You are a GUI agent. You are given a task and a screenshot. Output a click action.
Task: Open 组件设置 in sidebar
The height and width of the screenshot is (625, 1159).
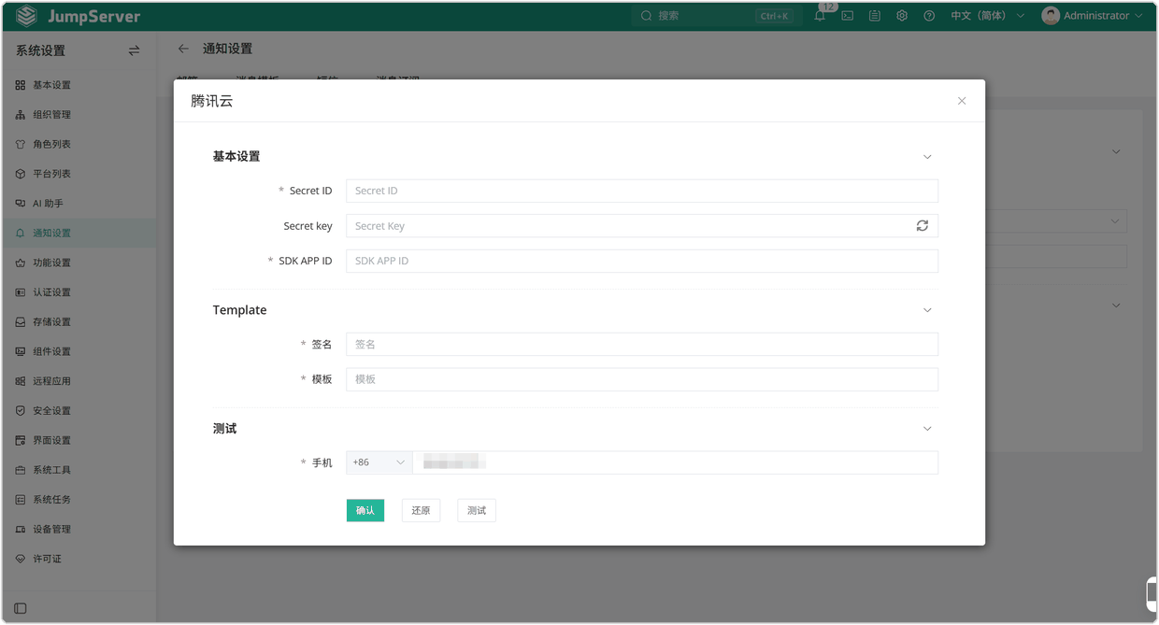(x=79, y=352)
